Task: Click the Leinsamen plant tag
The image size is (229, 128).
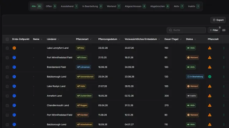Action: (x=83, y=67)
